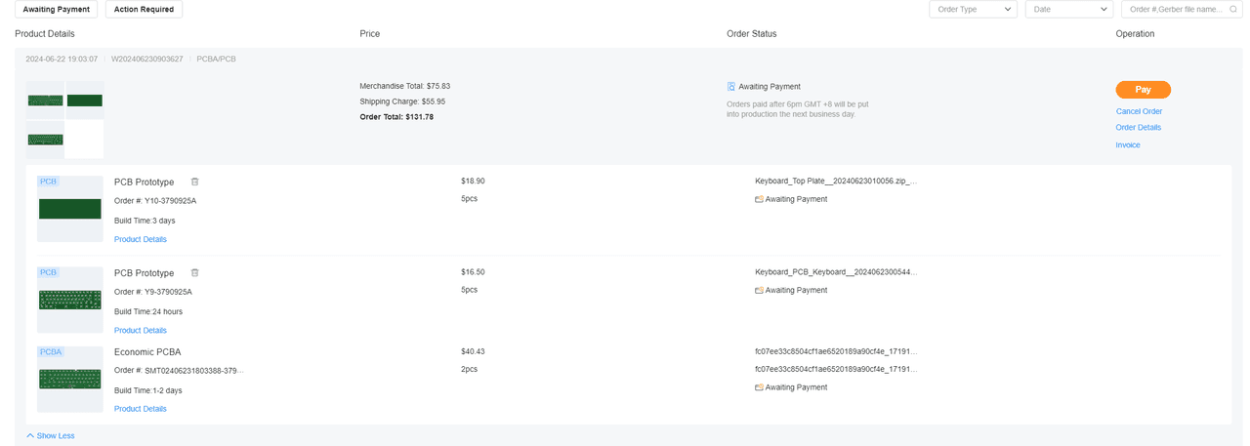Viewport: 1250px width, 446px height.
Task: Click the Cancel Order link
Action: coord(1139,111)
